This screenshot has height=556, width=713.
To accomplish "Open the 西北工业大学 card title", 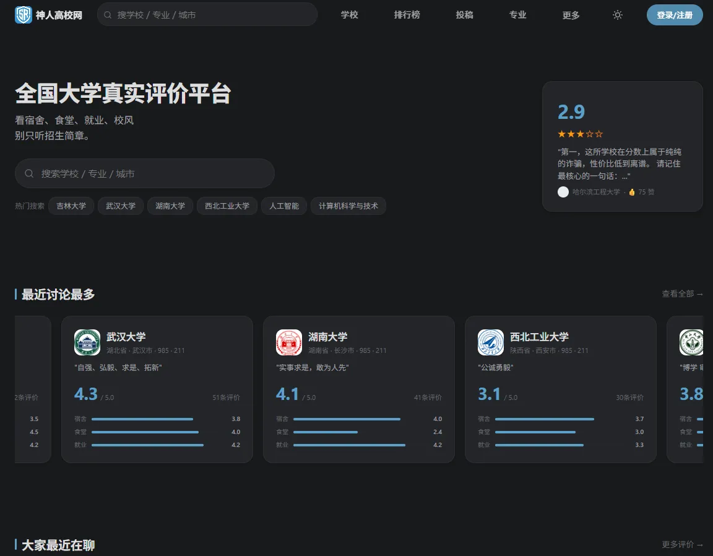I will pos(539,337).
